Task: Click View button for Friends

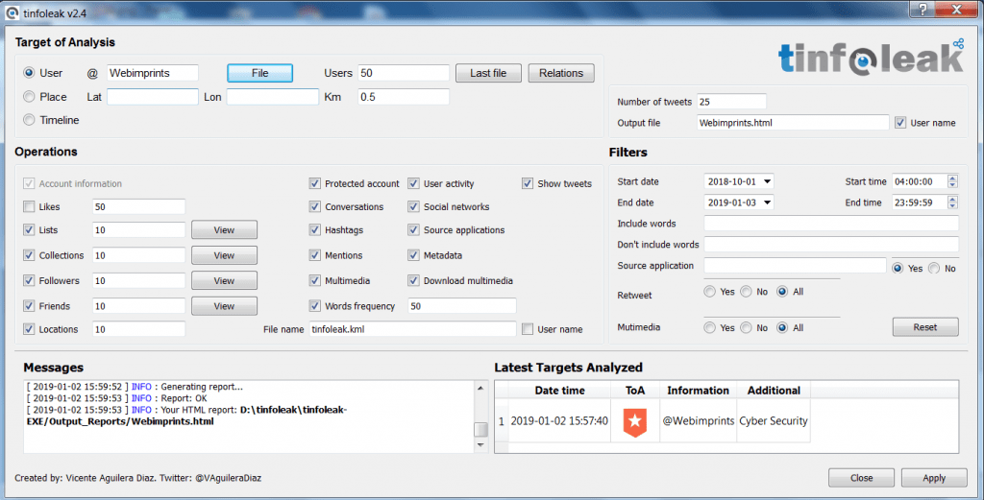Action: [224, 306]
